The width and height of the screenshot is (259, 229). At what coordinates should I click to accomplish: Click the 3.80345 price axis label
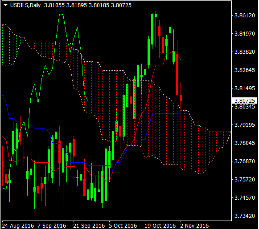pos(245,106)
